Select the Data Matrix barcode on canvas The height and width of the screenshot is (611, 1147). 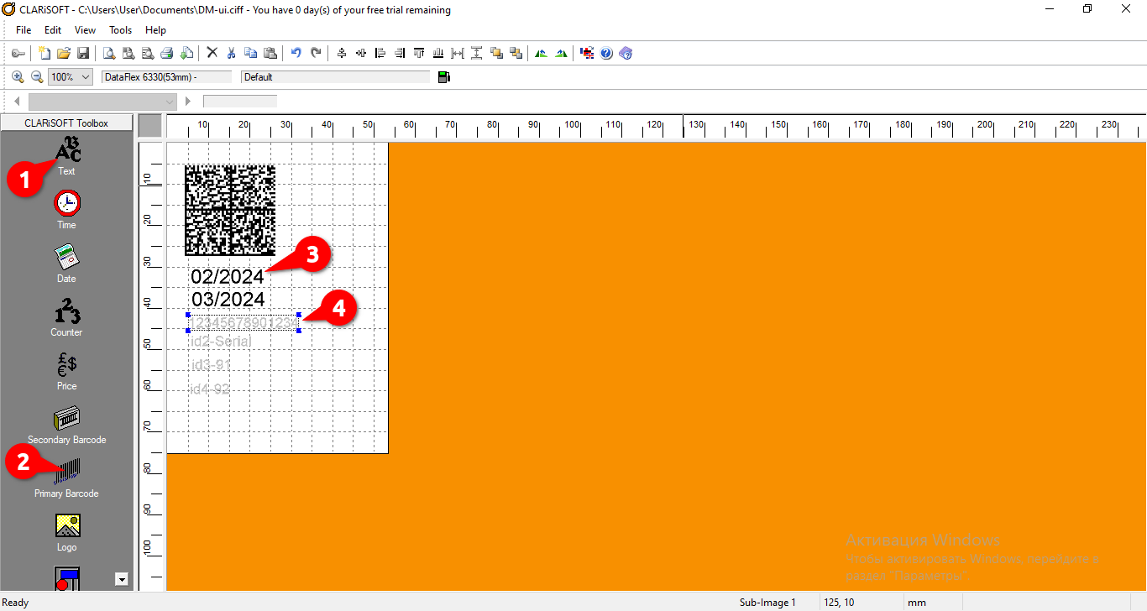pyautogui.click(x=230, y=210)
